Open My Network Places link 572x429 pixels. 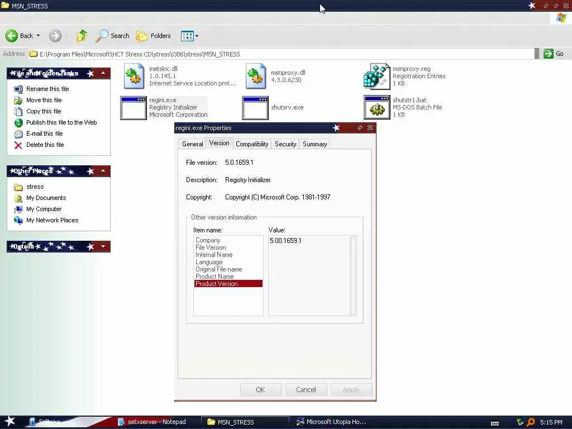point(52,220)
